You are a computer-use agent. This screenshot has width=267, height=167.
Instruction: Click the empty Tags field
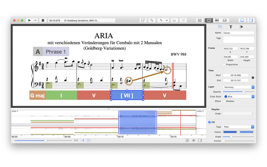239,40
